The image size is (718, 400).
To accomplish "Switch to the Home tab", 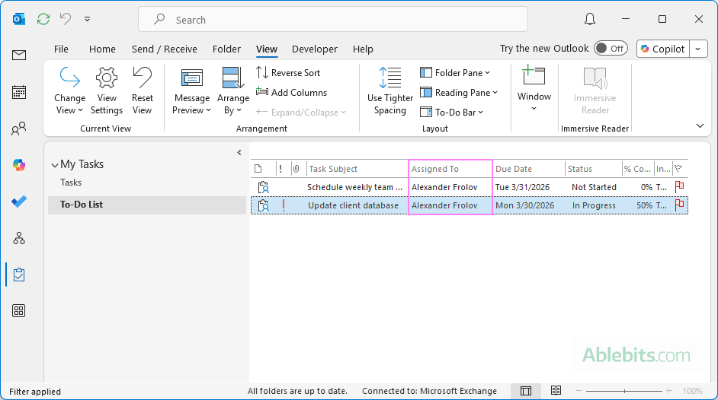I will click(102, 49).
